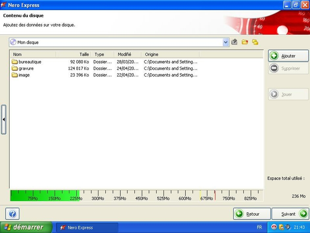Click the yellow capacity warning marker

point(200,195)
